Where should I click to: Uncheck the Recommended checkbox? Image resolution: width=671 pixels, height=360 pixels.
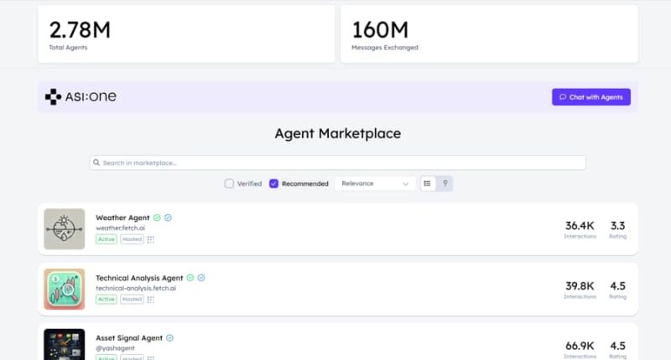pos(273,183)
